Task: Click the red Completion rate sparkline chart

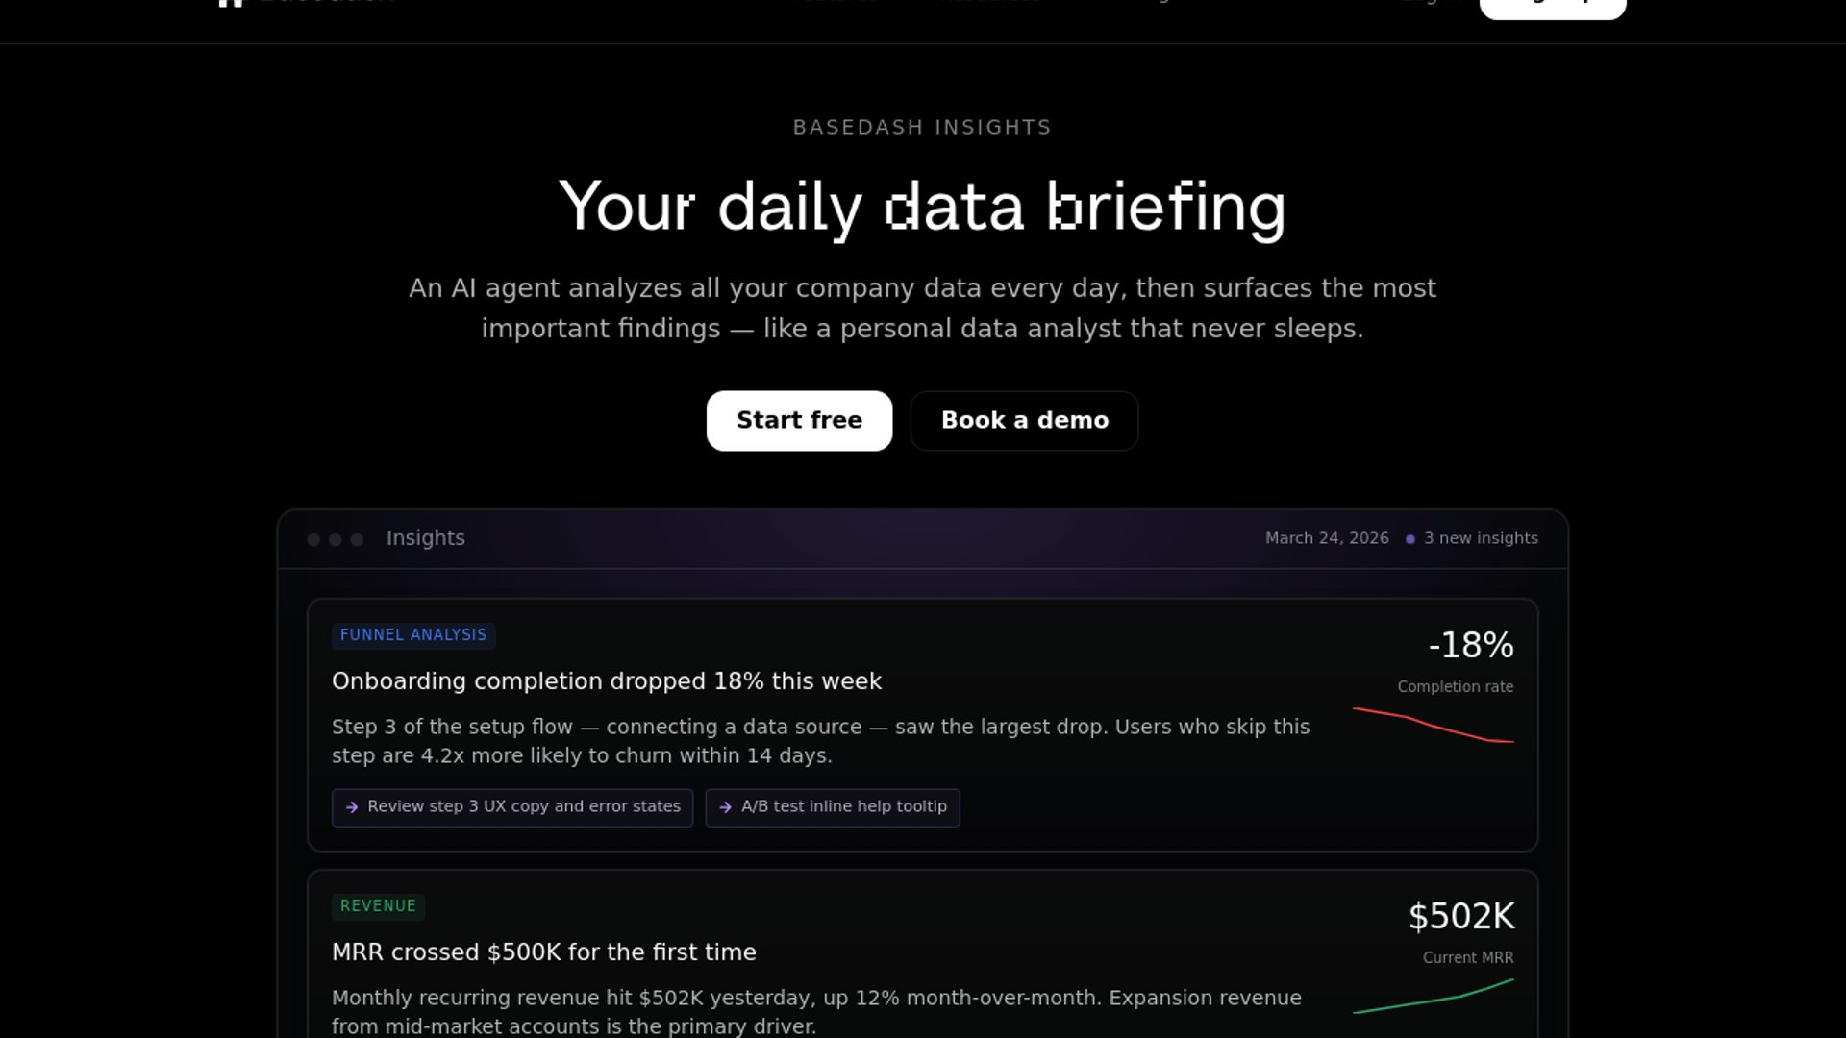Action: [x=1433, y=727]
